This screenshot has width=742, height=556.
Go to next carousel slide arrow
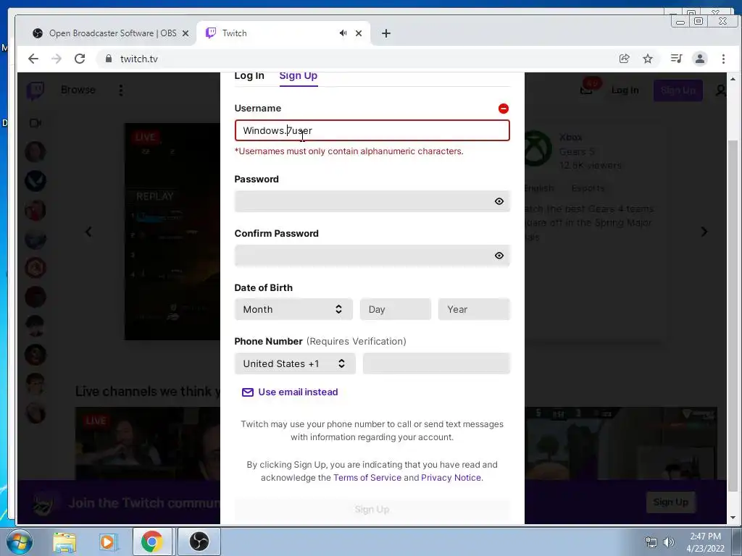click(704, 232)
